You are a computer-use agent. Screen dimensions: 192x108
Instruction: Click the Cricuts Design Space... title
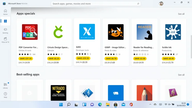point(58,47)
